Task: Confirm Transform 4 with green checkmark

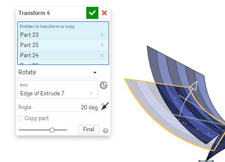Action: 92,13
